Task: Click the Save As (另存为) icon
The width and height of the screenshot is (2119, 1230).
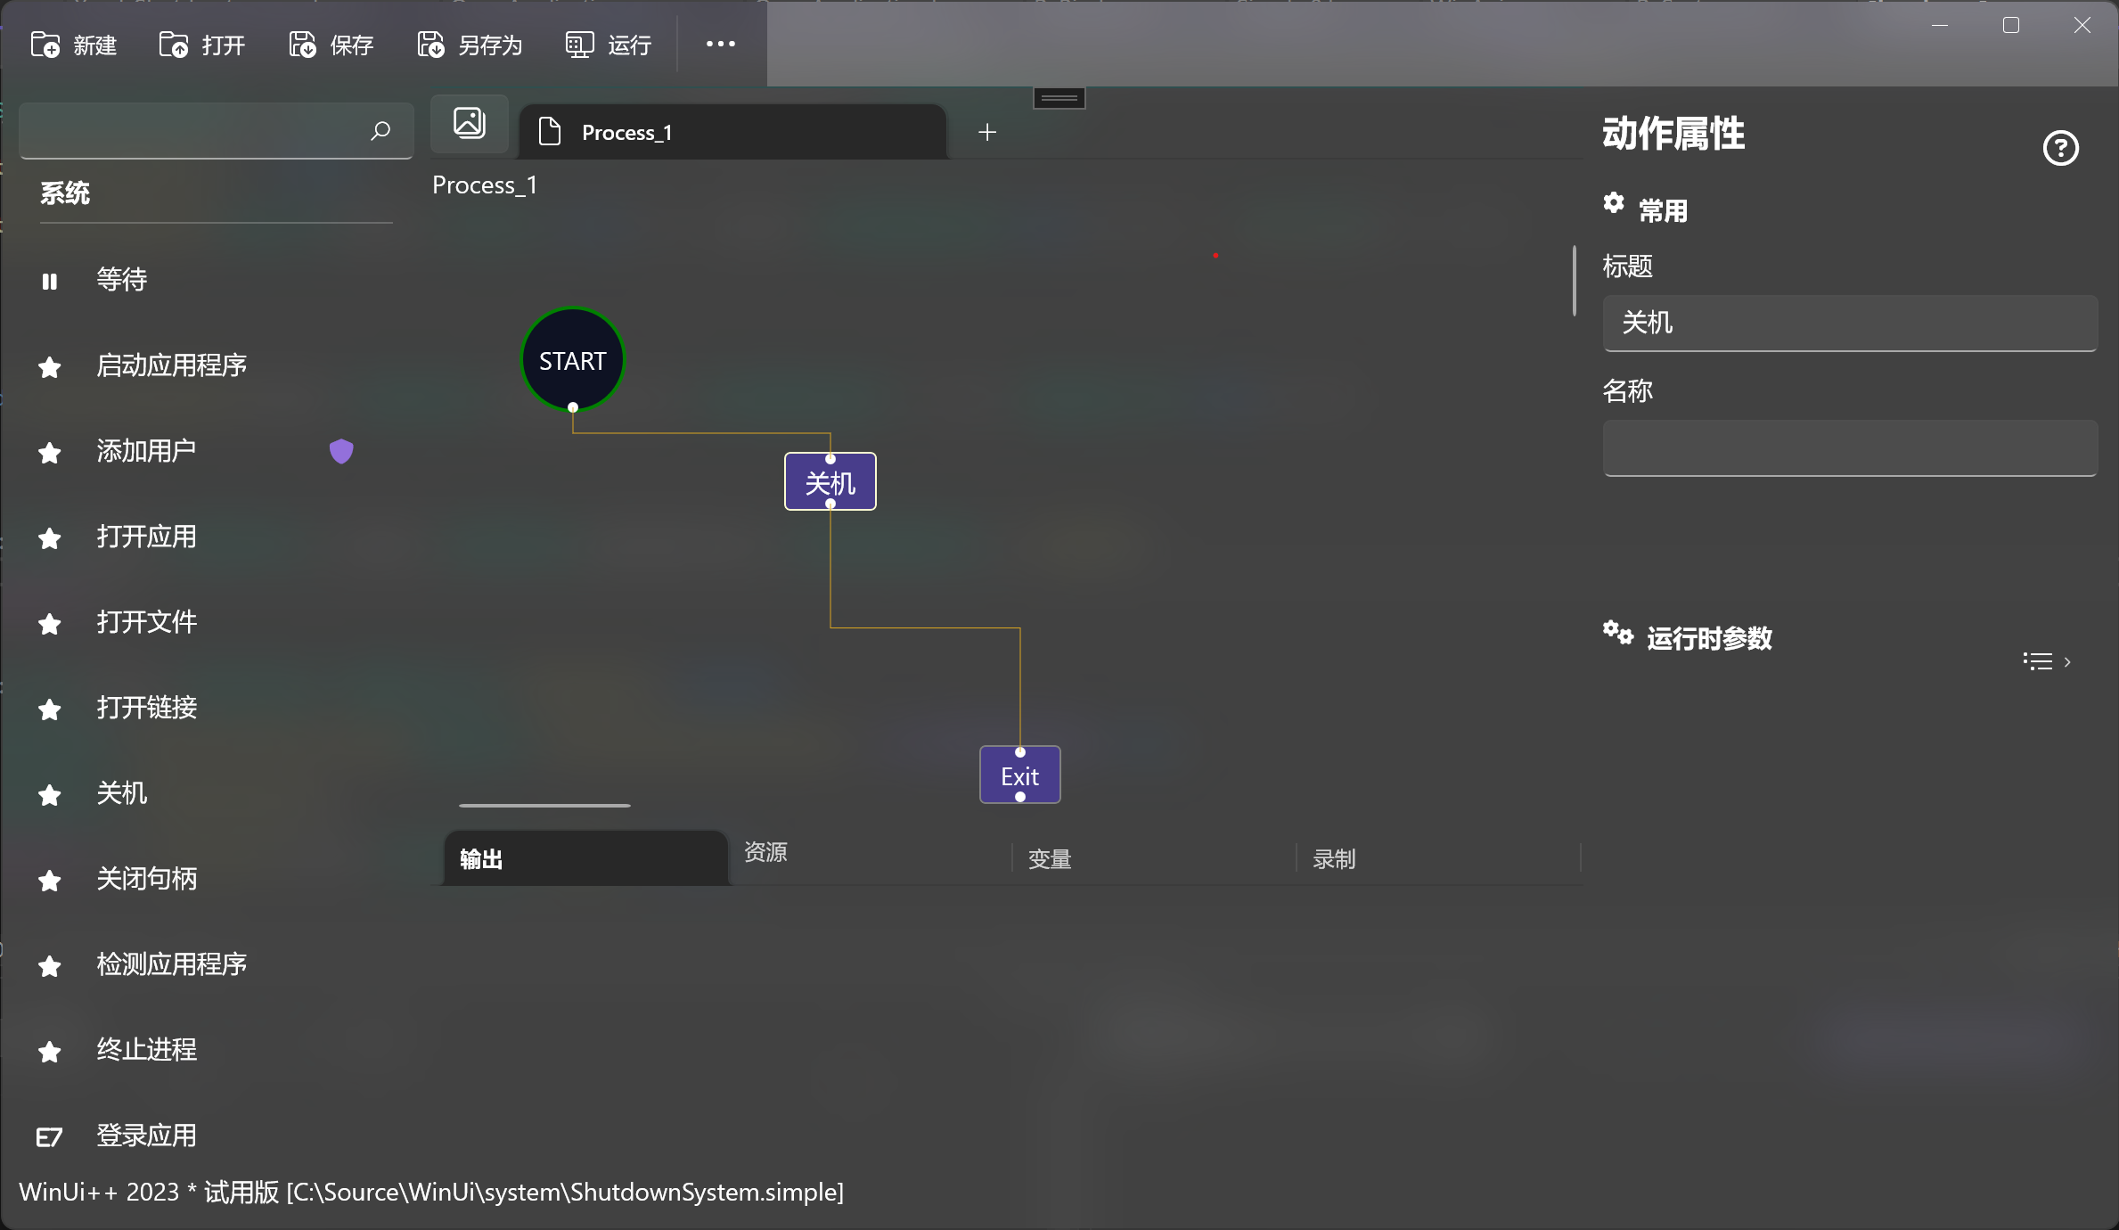Action: (x=430, y=45)
